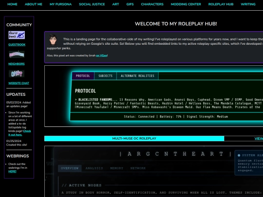The width and height of the screenshot is (263, 197).
Task: Open the Guestbook pixel badge icon
Action: (17, 35)
